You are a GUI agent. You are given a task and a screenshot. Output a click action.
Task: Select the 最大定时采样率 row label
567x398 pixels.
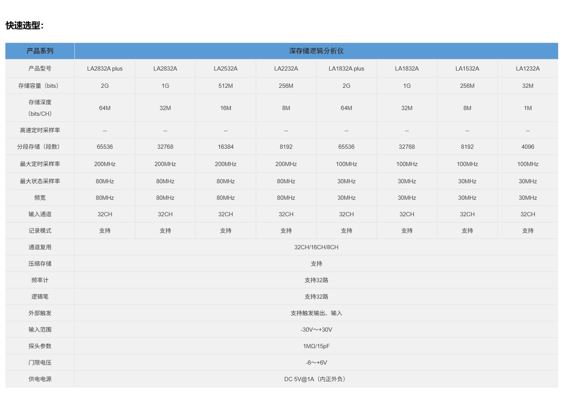[40, 164]
